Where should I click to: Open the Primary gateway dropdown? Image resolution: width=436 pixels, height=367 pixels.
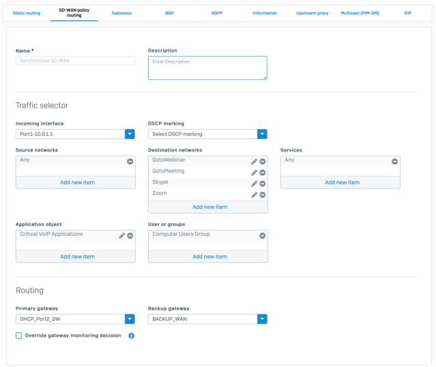(130, 319)
